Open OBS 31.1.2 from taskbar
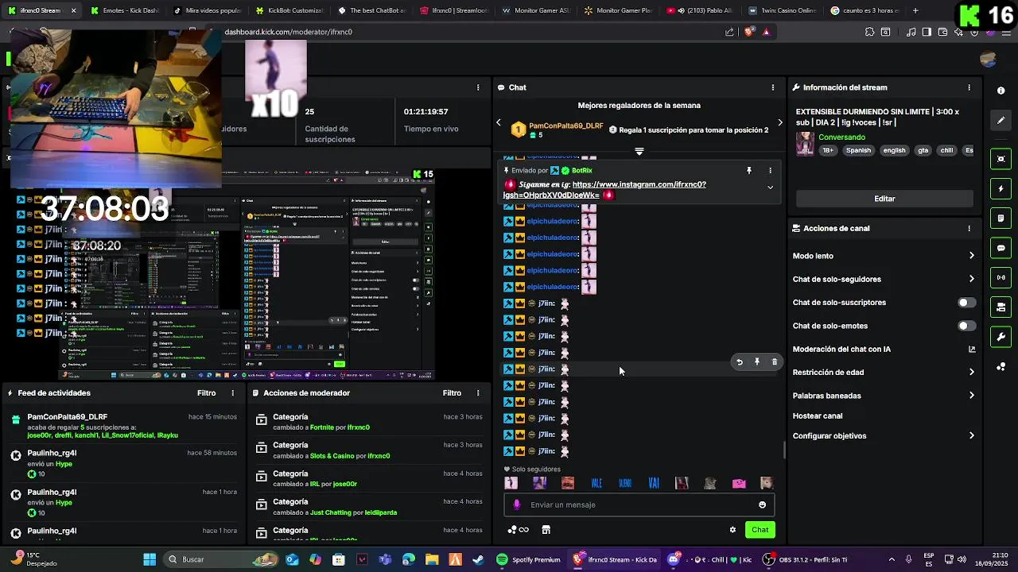The height and width of the screenshot is (572, 1018). tap(803, 559)
